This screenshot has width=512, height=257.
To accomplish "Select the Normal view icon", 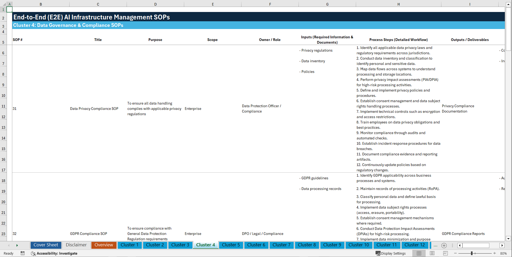I will pyautogui.click(x=419, y=253).
